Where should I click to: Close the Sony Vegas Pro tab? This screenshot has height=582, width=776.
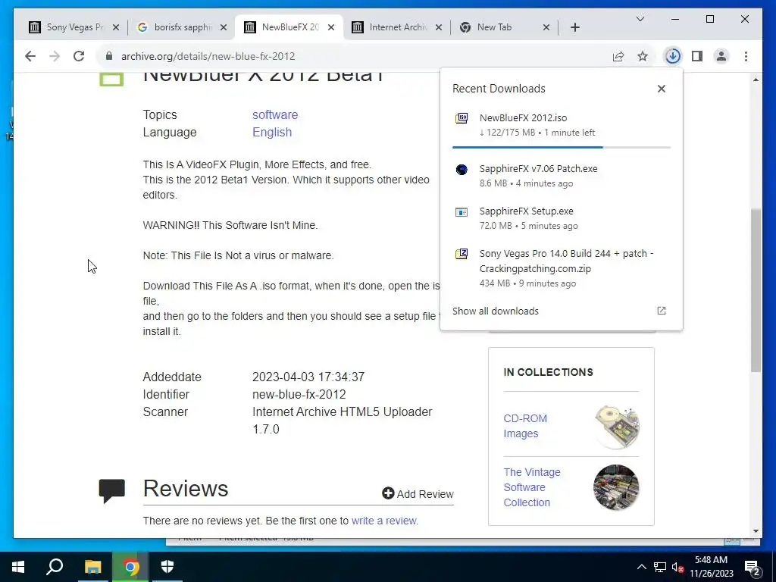116,27
